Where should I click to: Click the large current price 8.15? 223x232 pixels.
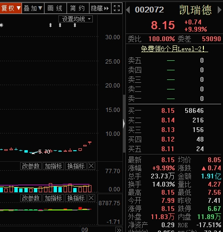click(x=163, y=25)
